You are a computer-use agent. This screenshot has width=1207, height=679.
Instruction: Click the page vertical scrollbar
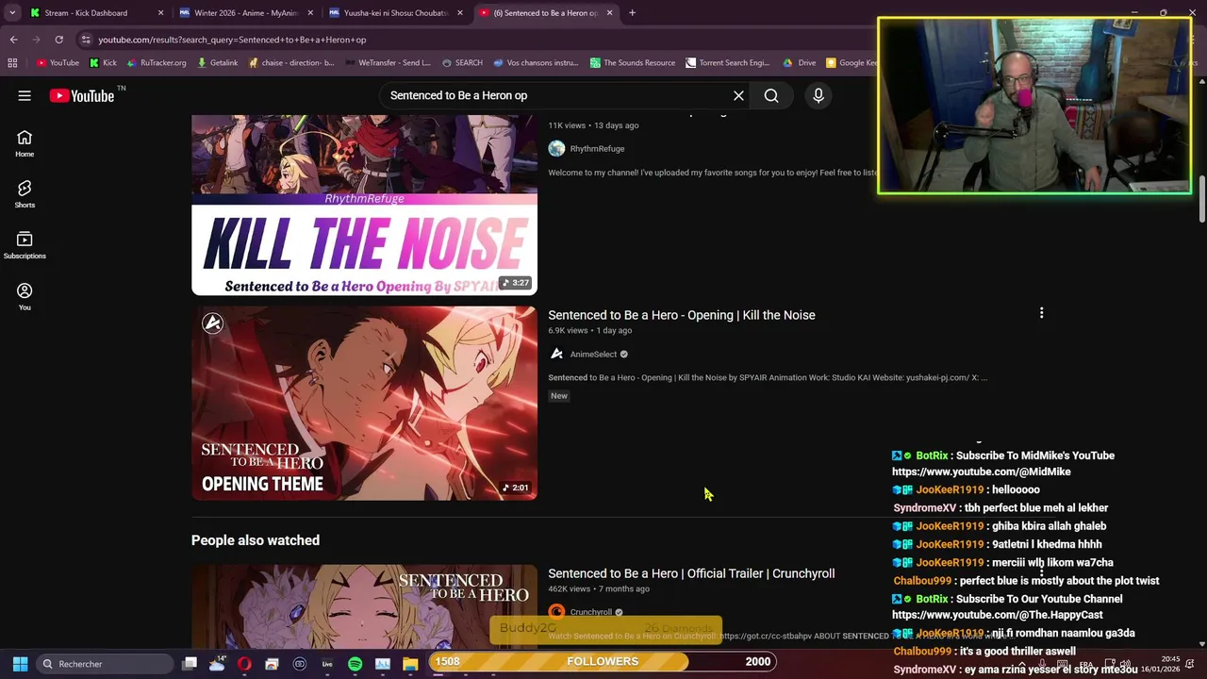(x=1201, y=199)
